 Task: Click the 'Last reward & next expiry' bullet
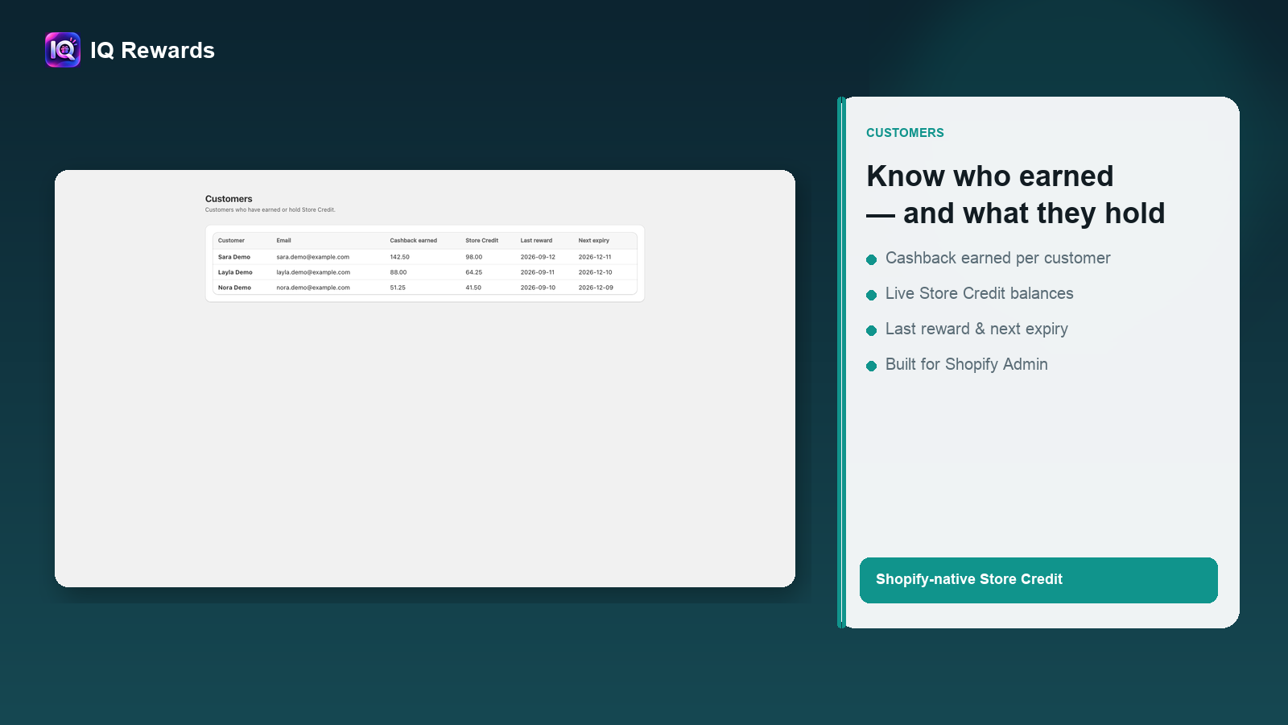pyautogui.click(x=976, y=329)
